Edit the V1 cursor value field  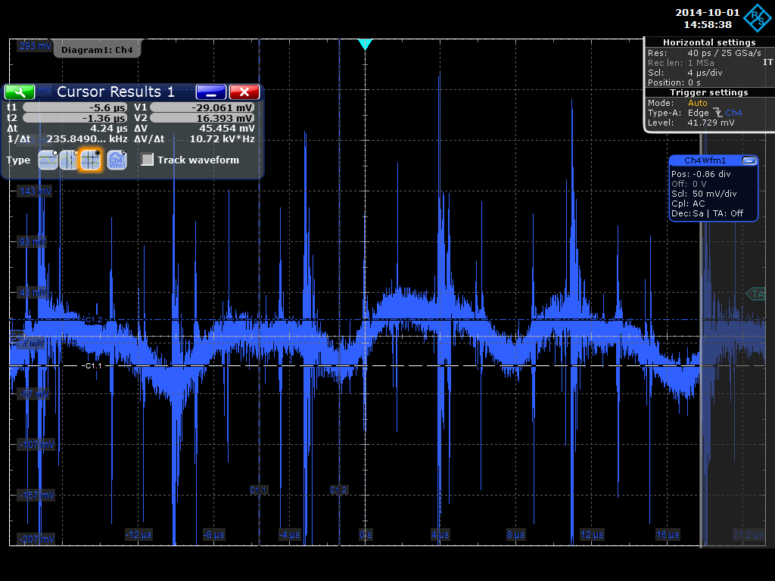tap(203, 107)
